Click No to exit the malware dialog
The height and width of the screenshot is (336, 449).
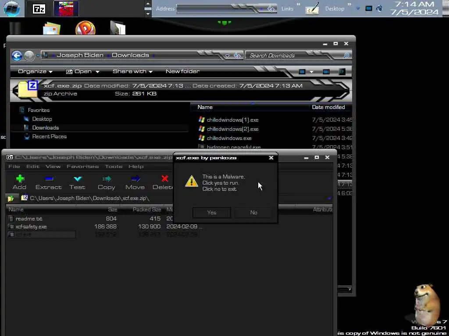point(253,213)
